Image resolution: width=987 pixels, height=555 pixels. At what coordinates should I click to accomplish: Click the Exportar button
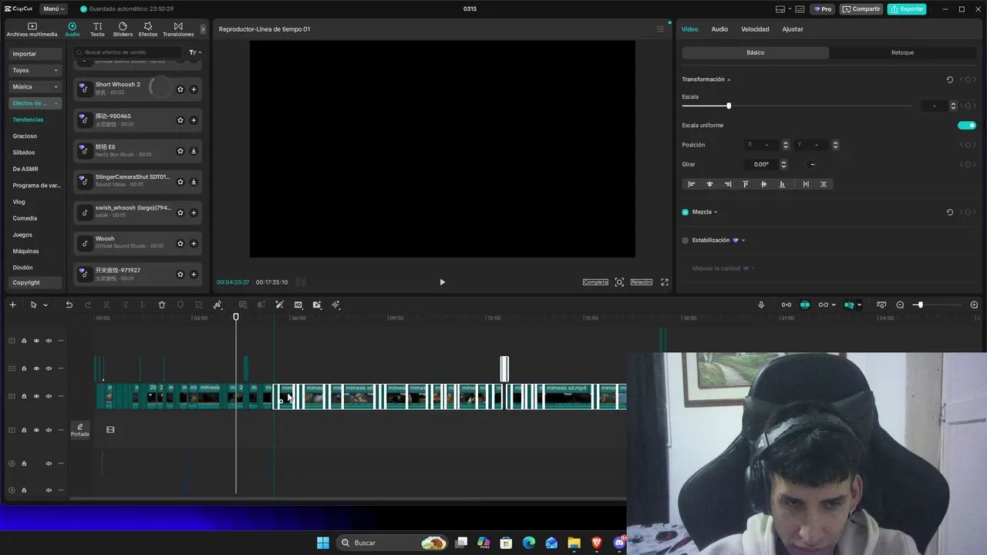(x=907, y=9)
